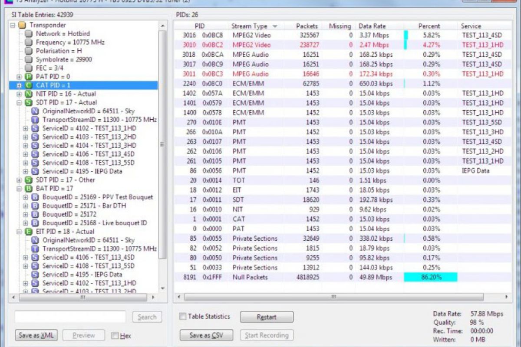Expand BouquetID 25171 - Bar DTH node
The width and height of the screenshot is (521, 347).
point(25,206)
